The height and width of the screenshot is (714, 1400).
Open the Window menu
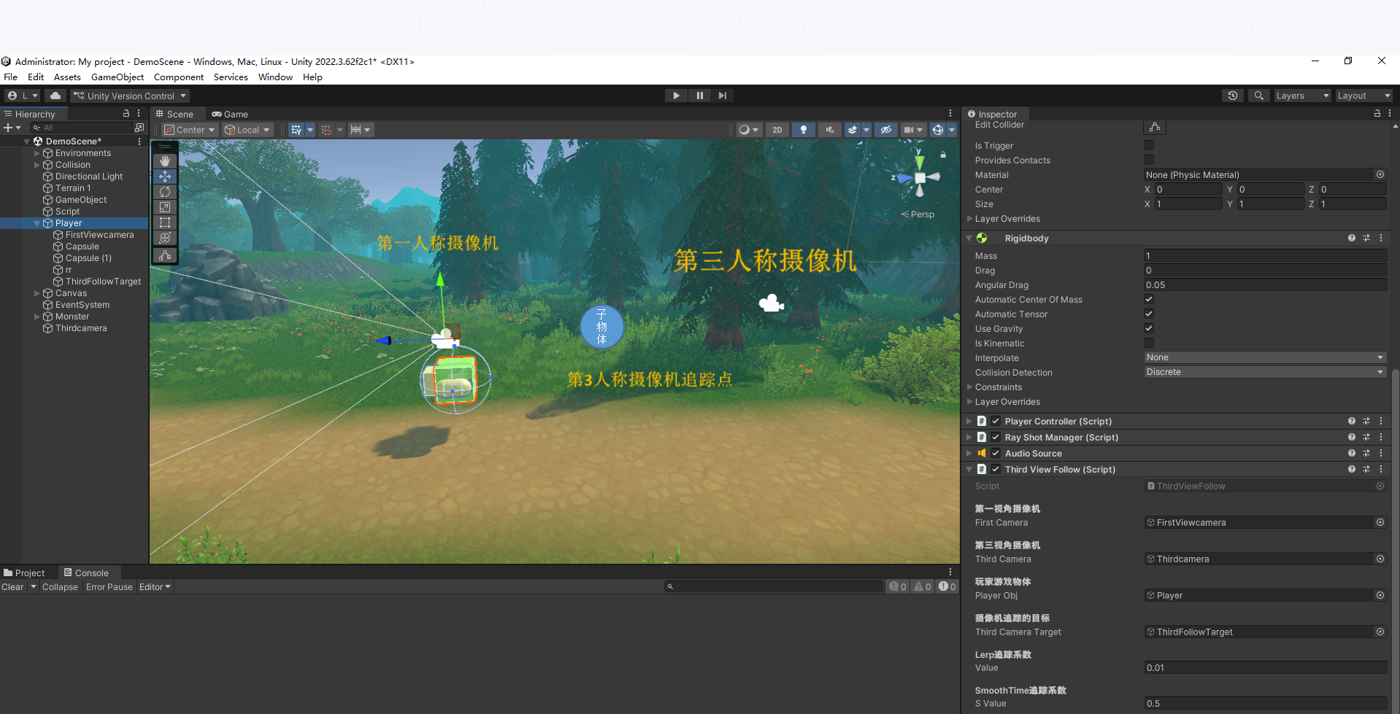pos(275,77)
